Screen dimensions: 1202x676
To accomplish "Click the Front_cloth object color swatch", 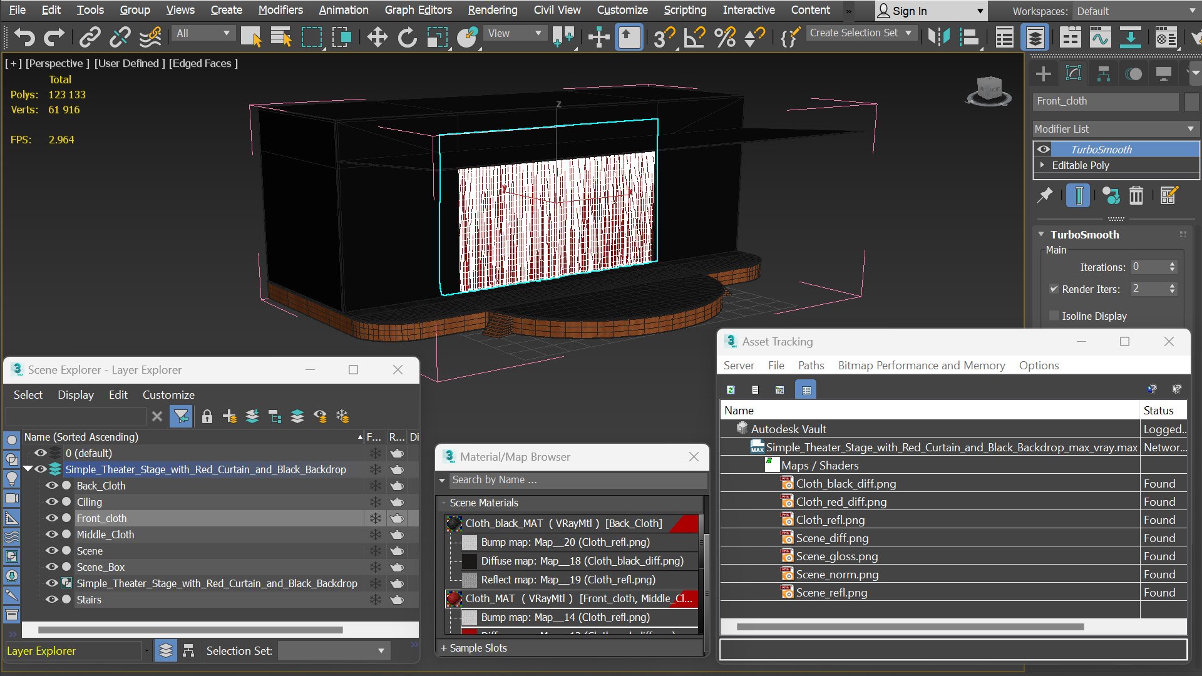I will 1191,101.
